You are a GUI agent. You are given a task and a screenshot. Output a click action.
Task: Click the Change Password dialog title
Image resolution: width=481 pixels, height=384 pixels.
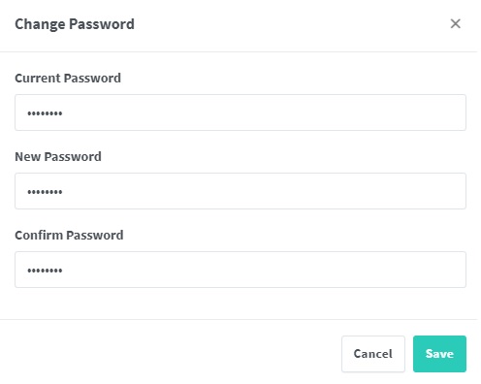click(75, 24)
